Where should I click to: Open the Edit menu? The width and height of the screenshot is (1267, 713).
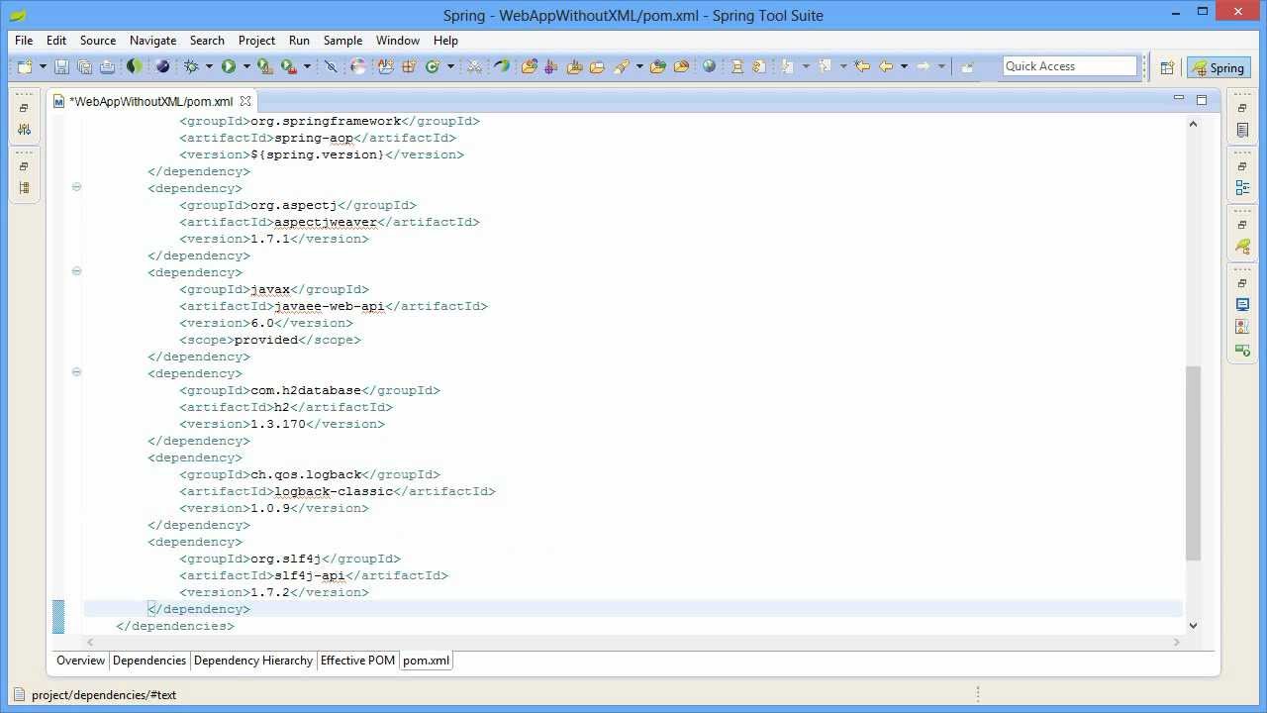click(x=56, y=41)
